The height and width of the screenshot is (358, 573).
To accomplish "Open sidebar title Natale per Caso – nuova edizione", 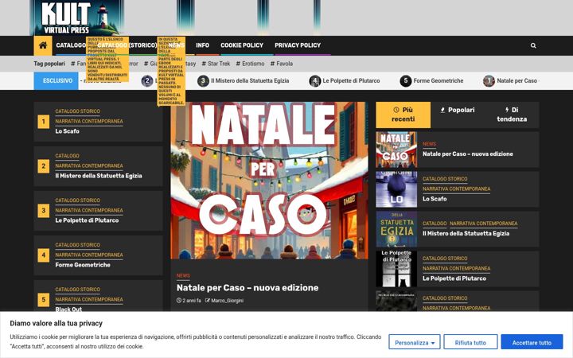I will 468,154.
